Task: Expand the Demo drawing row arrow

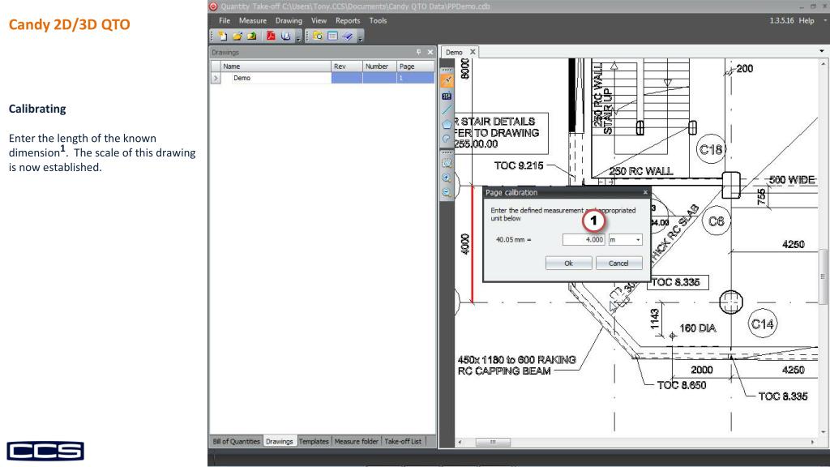Action: tap(216, 79)
